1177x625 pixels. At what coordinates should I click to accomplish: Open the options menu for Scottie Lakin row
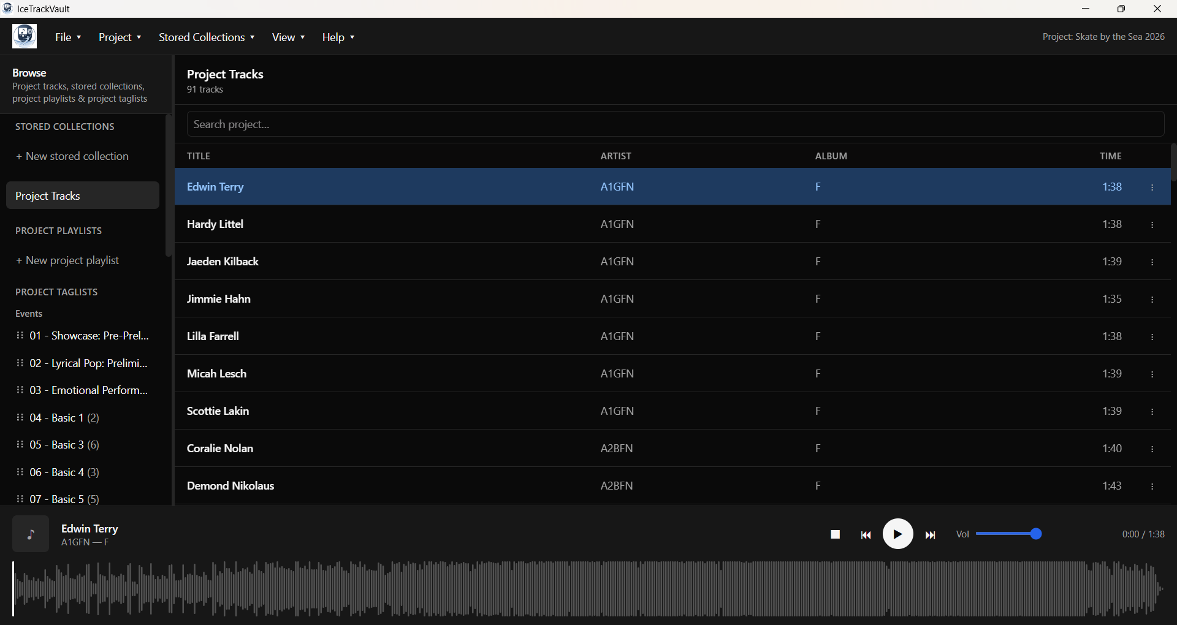click(1152, 412)
